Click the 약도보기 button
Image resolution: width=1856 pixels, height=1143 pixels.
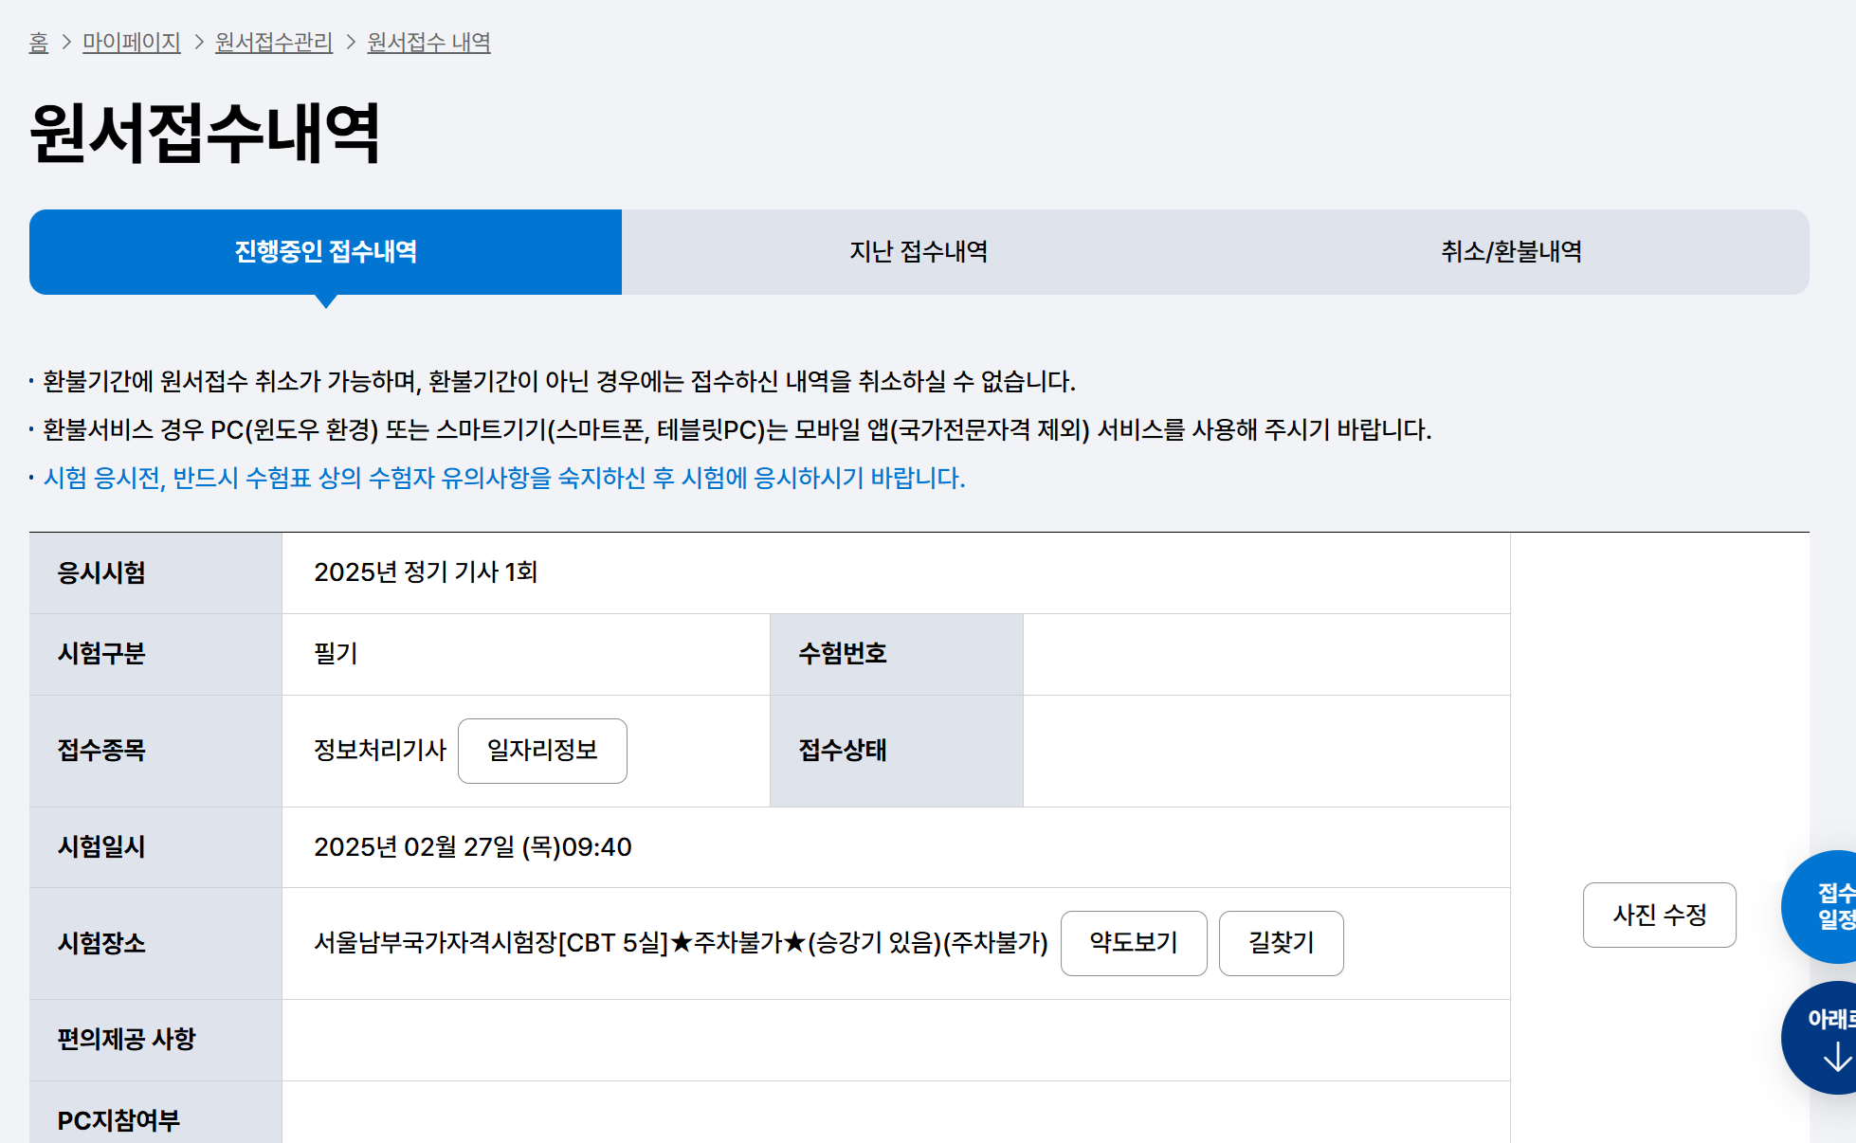1133,943
